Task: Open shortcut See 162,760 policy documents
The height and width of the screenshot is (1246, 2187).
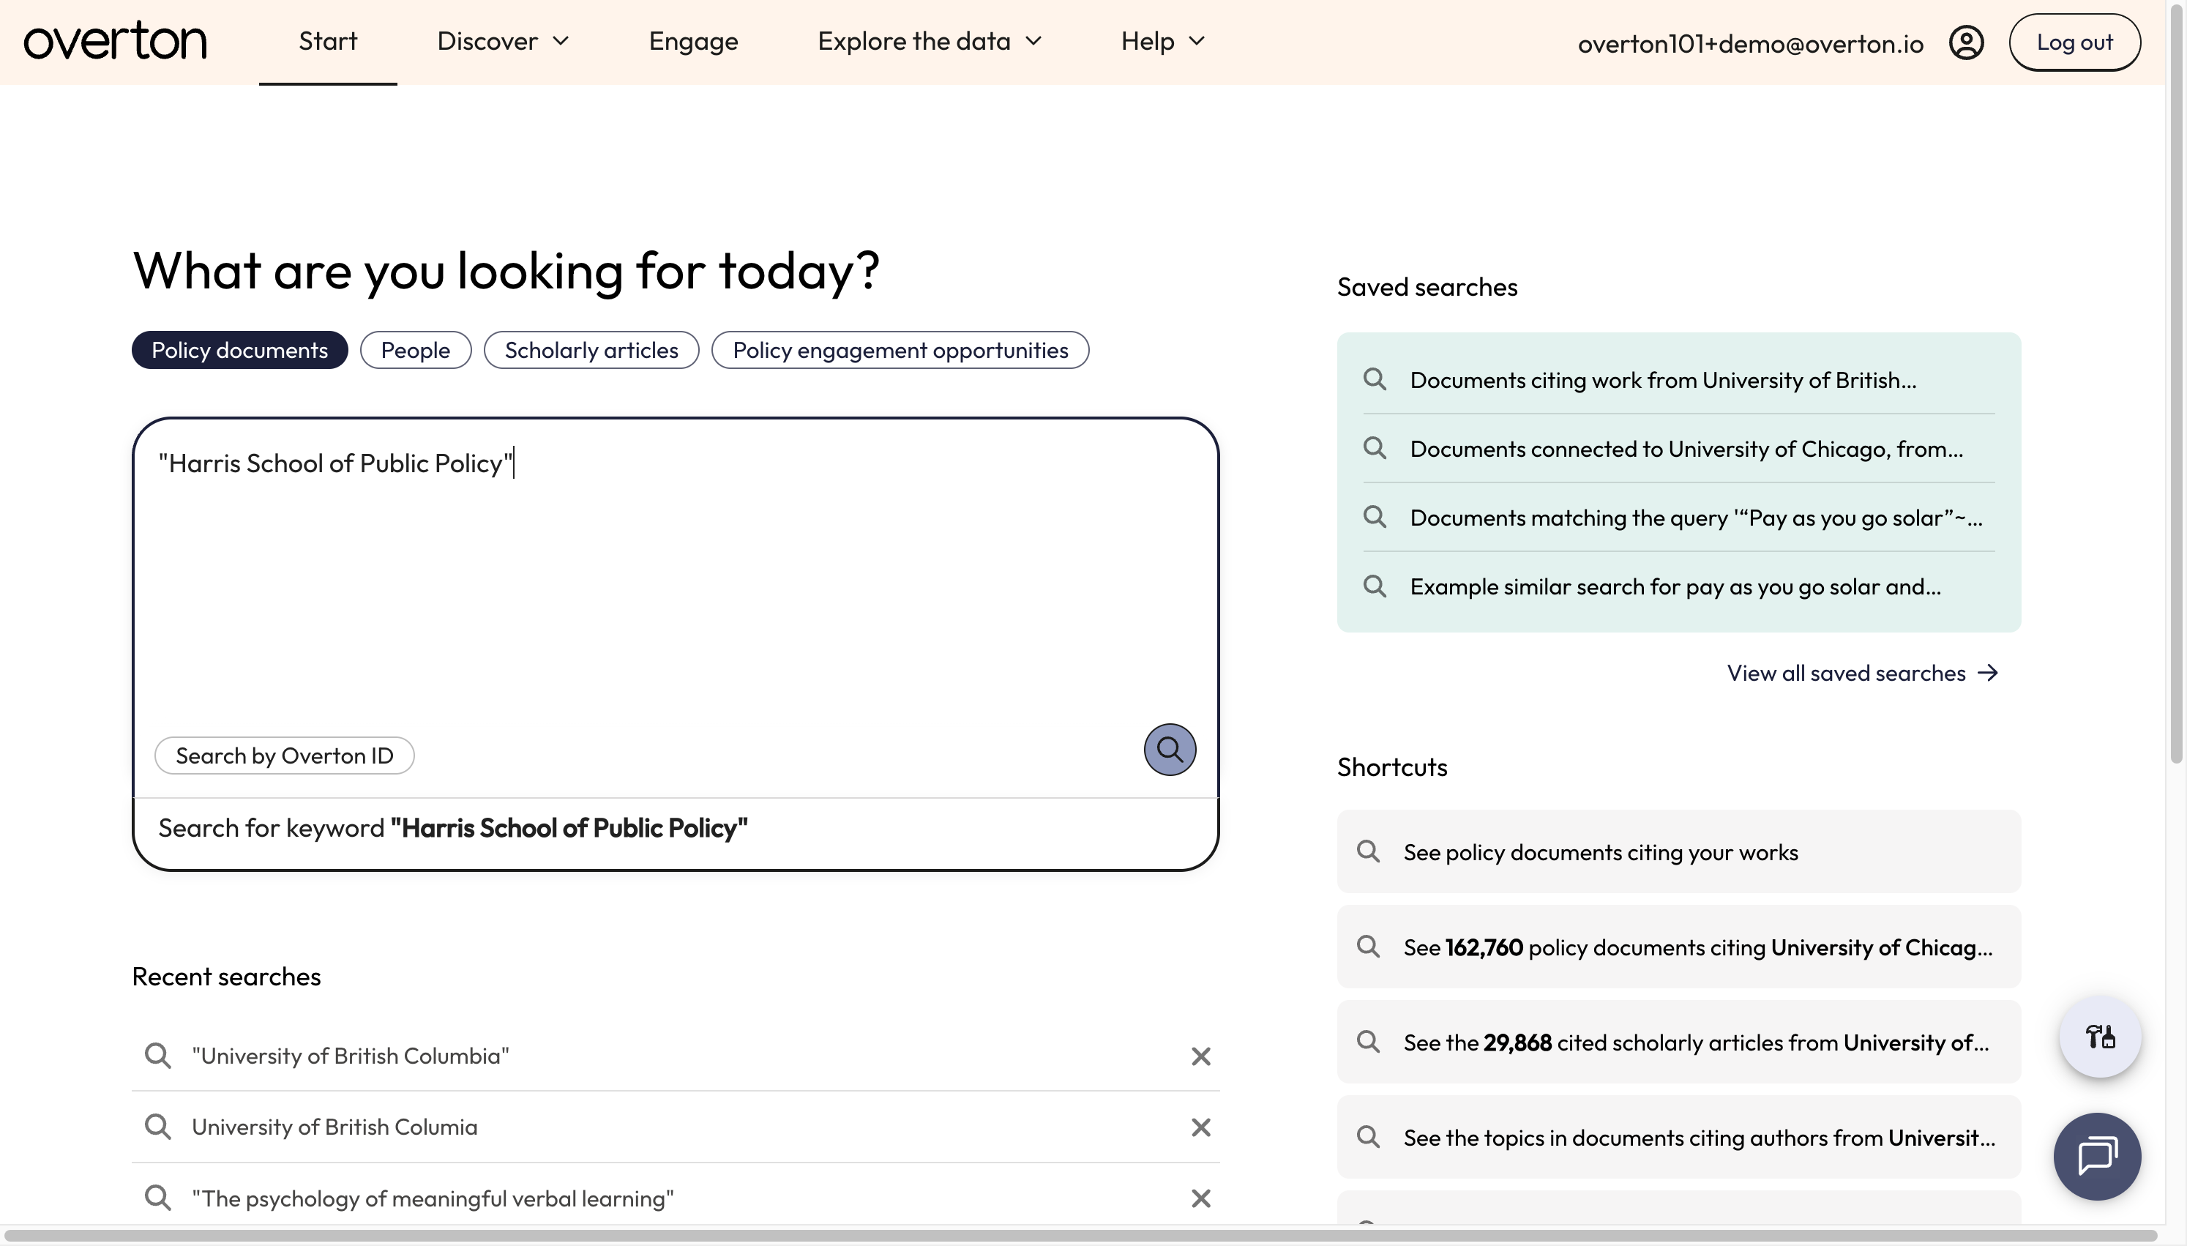Action: [x=1678, y=947]
